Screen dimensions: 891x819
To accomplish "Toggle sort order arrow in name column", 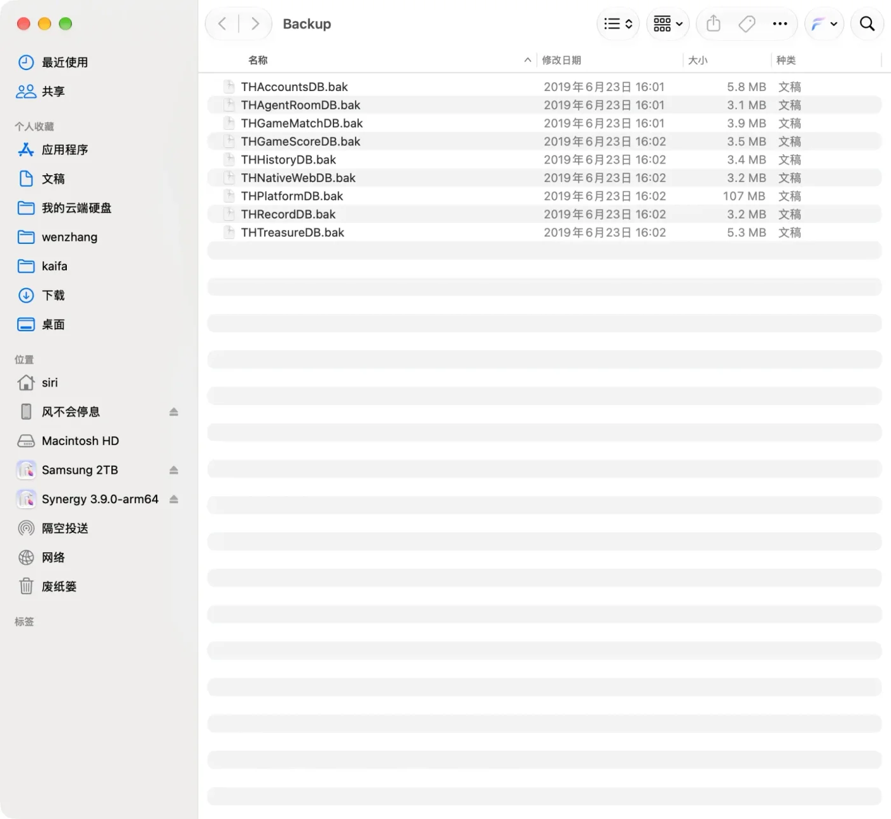I will click(x=527, y=60).
